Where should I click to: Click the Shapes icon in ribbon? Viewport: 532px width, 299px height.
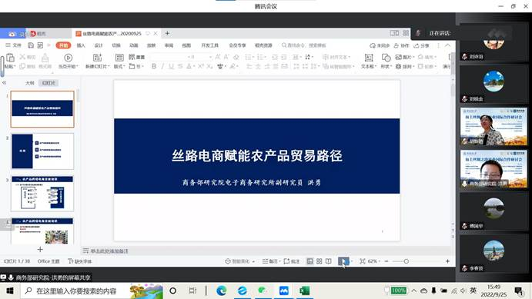386,58
